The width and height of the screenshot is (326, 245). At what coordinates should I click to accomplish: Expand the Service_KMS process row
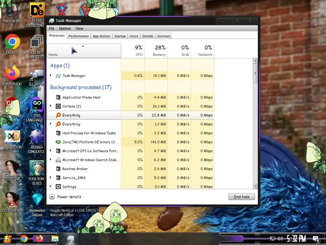tap(51, 177)
